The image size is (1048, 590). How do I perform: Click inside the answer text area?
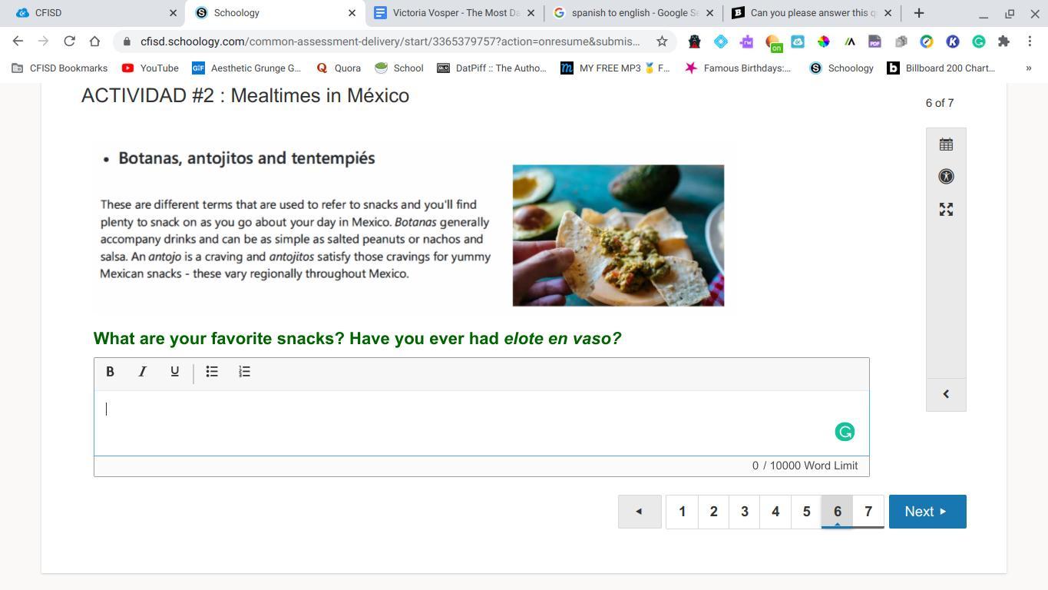click(481, 423)
